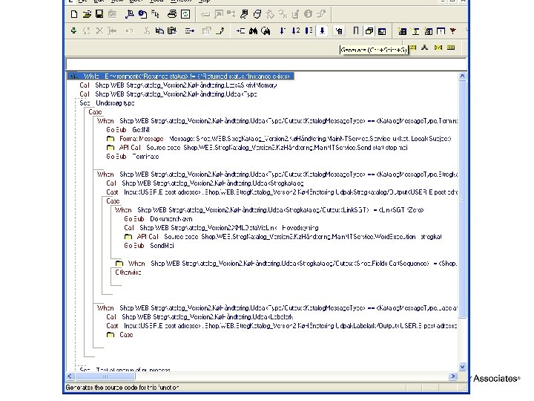Click the Save floppy disk icon
This screenshot has height=401, width=534.
tap(99, 14)
